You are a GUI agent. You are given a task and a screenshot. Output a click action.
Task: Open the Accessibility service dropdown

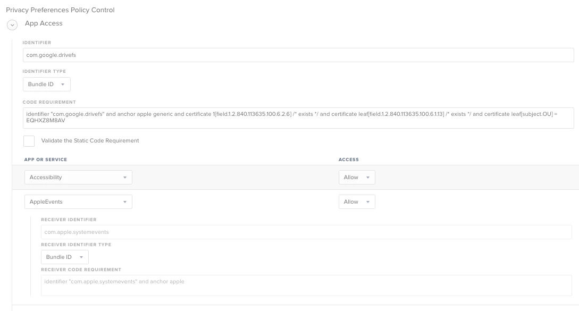tap(78, 177)
